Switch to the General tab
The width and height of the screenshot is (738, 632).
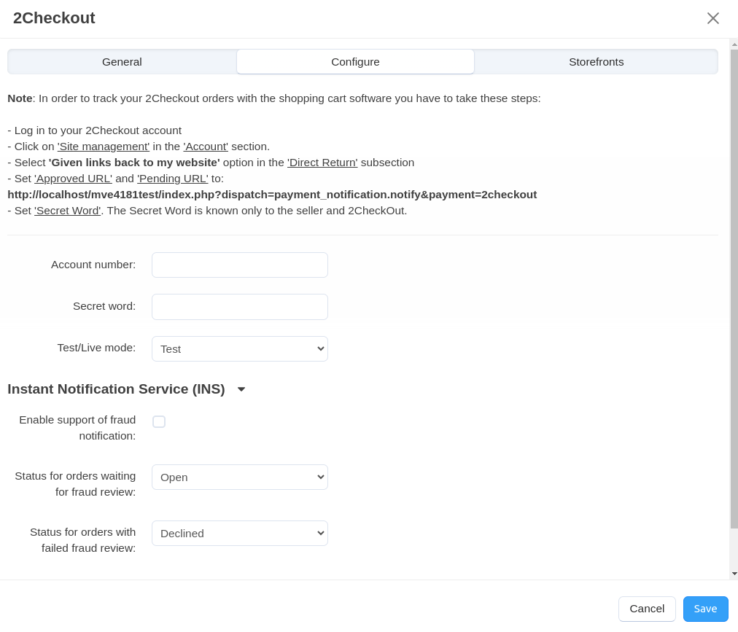(122, 62)
